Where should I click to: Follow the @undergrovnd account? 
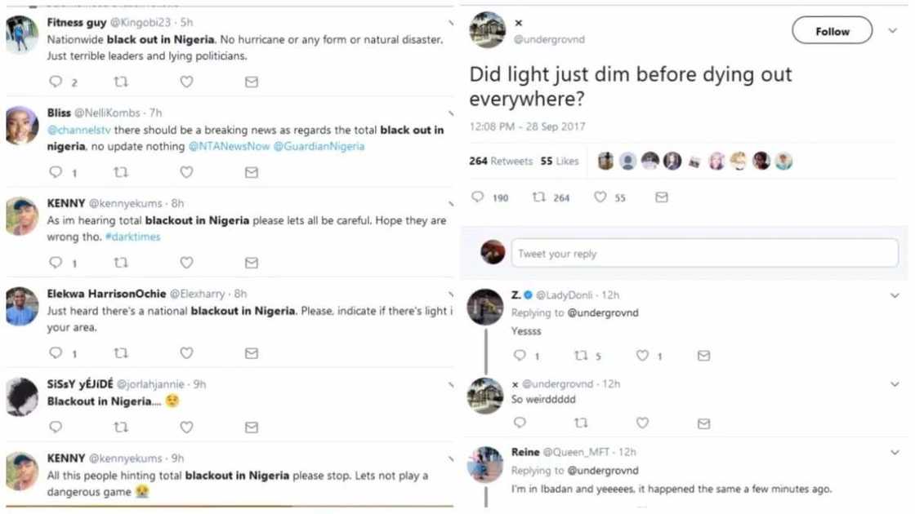832,31
